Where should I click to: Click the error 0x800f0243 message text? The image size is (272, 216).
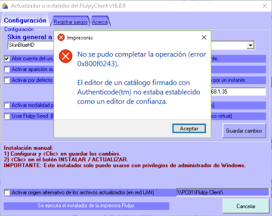tap(142, 59)
